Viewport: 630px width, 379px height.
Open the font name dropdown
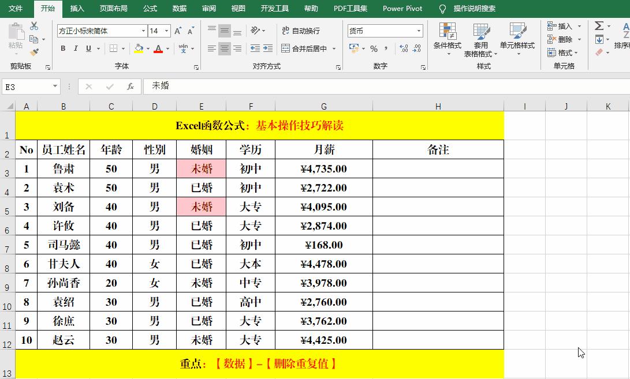tap(144, 31)
